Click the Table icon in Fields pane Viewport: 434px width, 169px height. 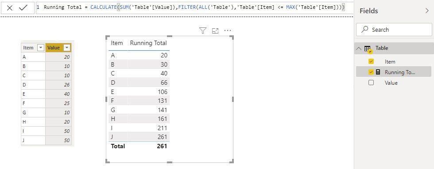[368, 49]
